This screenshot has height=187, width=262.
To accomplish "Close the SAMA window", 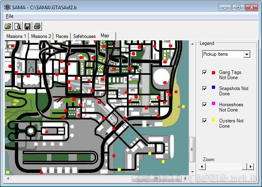I will click(x=251, y=8).
